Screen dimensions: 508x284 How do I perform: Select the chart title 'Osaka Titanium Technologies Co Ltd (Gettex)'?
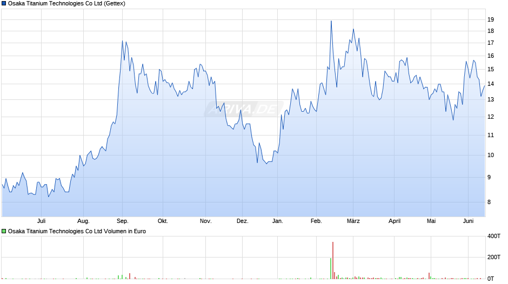click(66, 4)
